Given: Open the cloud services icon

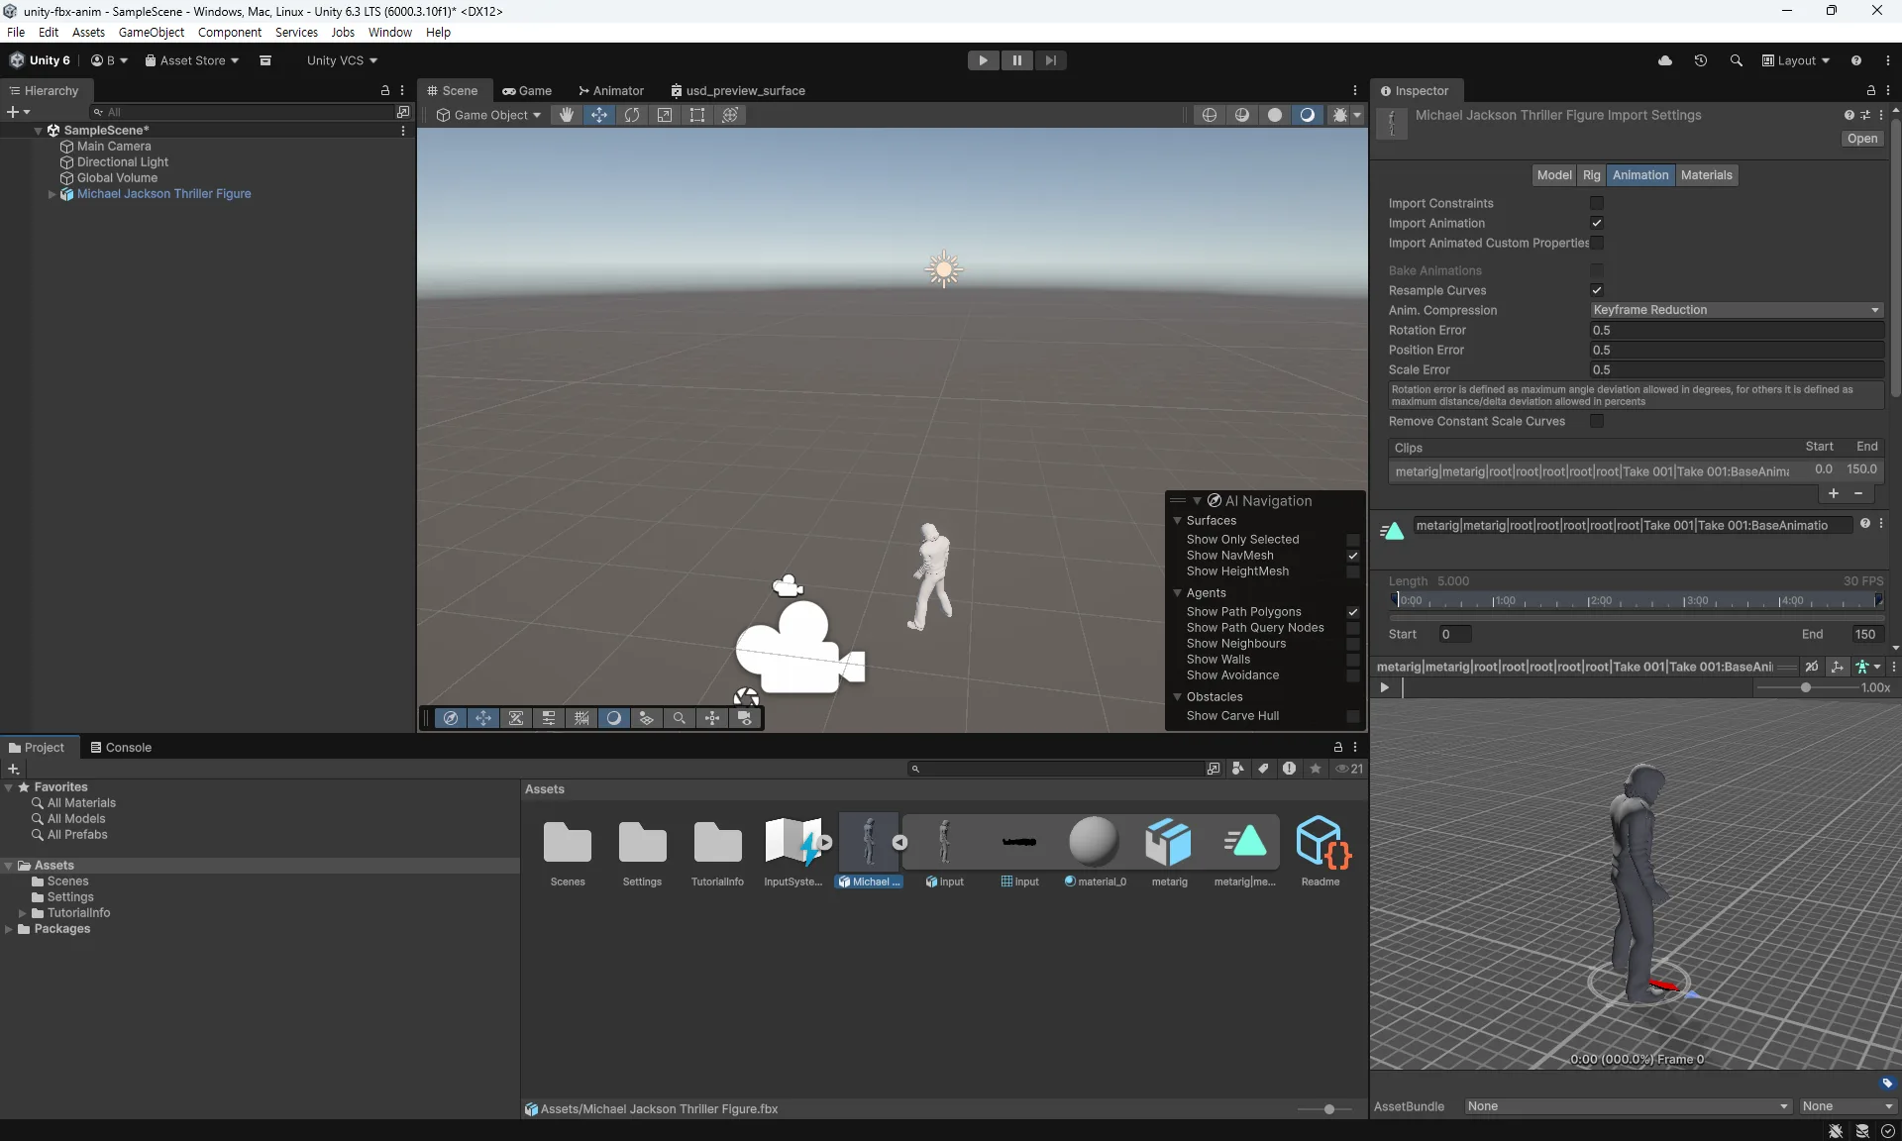Looking at the screenshot, I should 1665,60.
